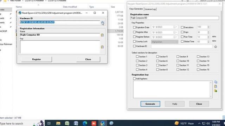Viewport: 225px width, 126px height.
Task: Check Section 16 for decryption
Action: coord(198,70)
